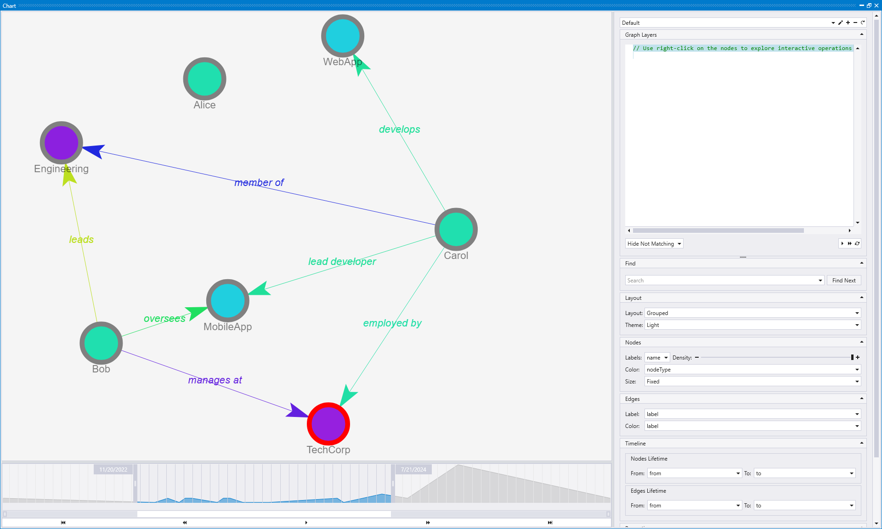Click the run layer play icon

pyautogui.click(x=842, y=244)
